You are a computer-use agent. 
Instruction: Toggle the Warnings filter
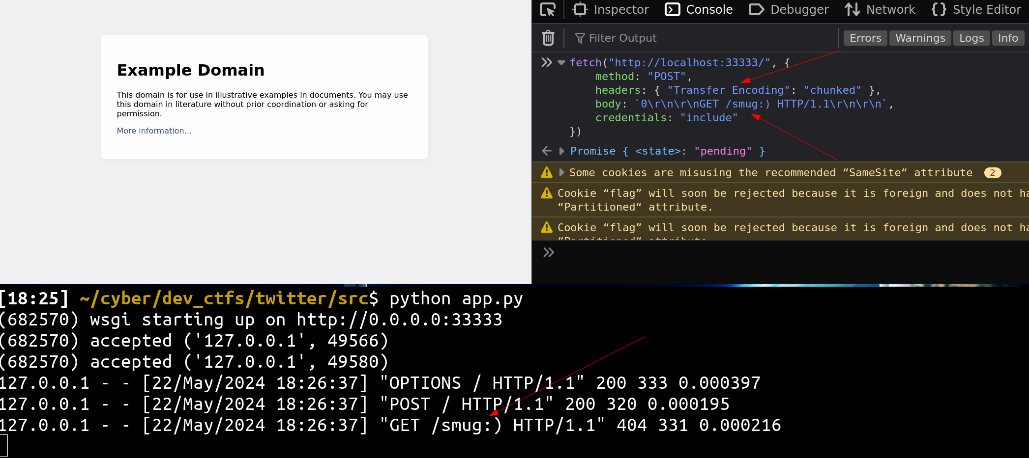pos(920,38)
